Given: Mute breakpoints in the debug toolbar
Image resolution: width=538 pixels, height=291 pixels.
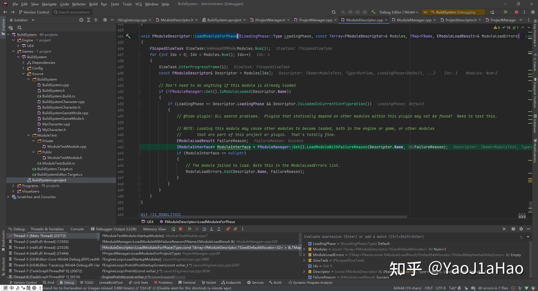Looking at the screenshot, I should pyautogui.click(x=235, y=229).
